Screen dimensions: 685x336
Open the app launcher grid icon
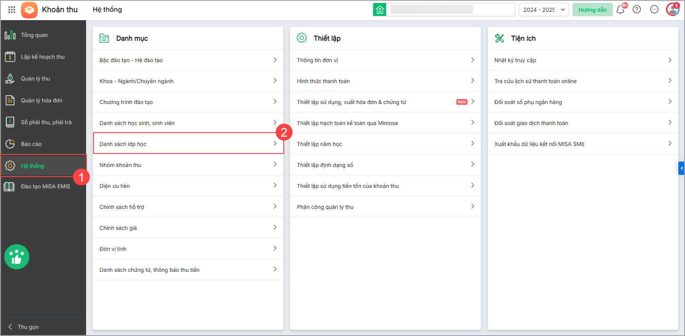coord(12,10)
